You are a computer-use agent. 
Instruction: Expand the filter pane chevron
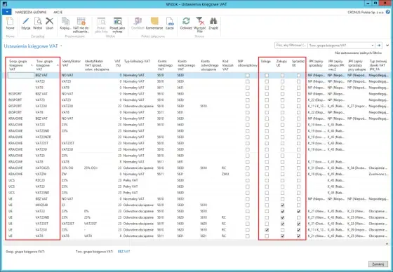click(387, 46)
